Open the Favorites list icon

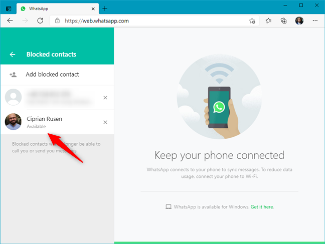[268, 21]
